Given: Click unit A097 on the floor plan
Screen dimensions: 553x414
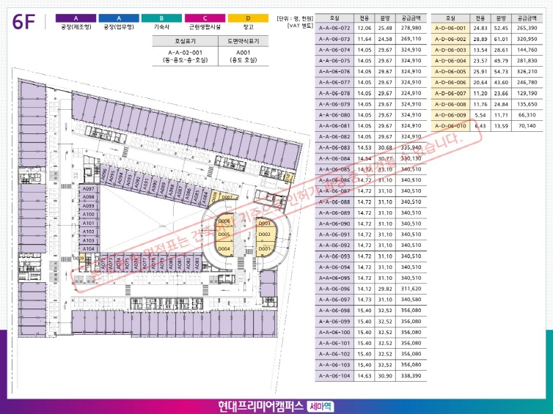Looking at the screenshot, I should 89,189.
